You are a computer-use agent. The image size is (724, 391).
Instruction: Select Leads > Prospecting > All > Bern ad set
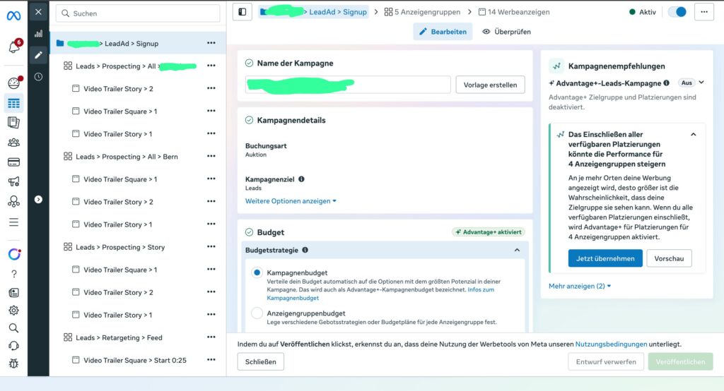point(127,157)
